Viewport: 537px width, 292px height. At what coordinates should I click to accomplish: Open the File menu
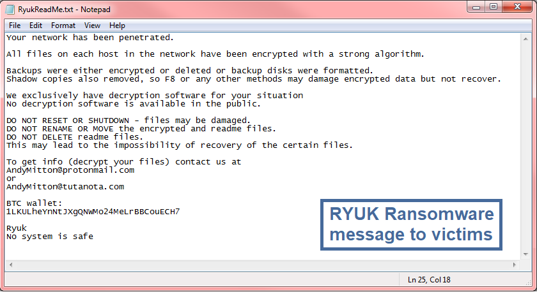[15, 26]
